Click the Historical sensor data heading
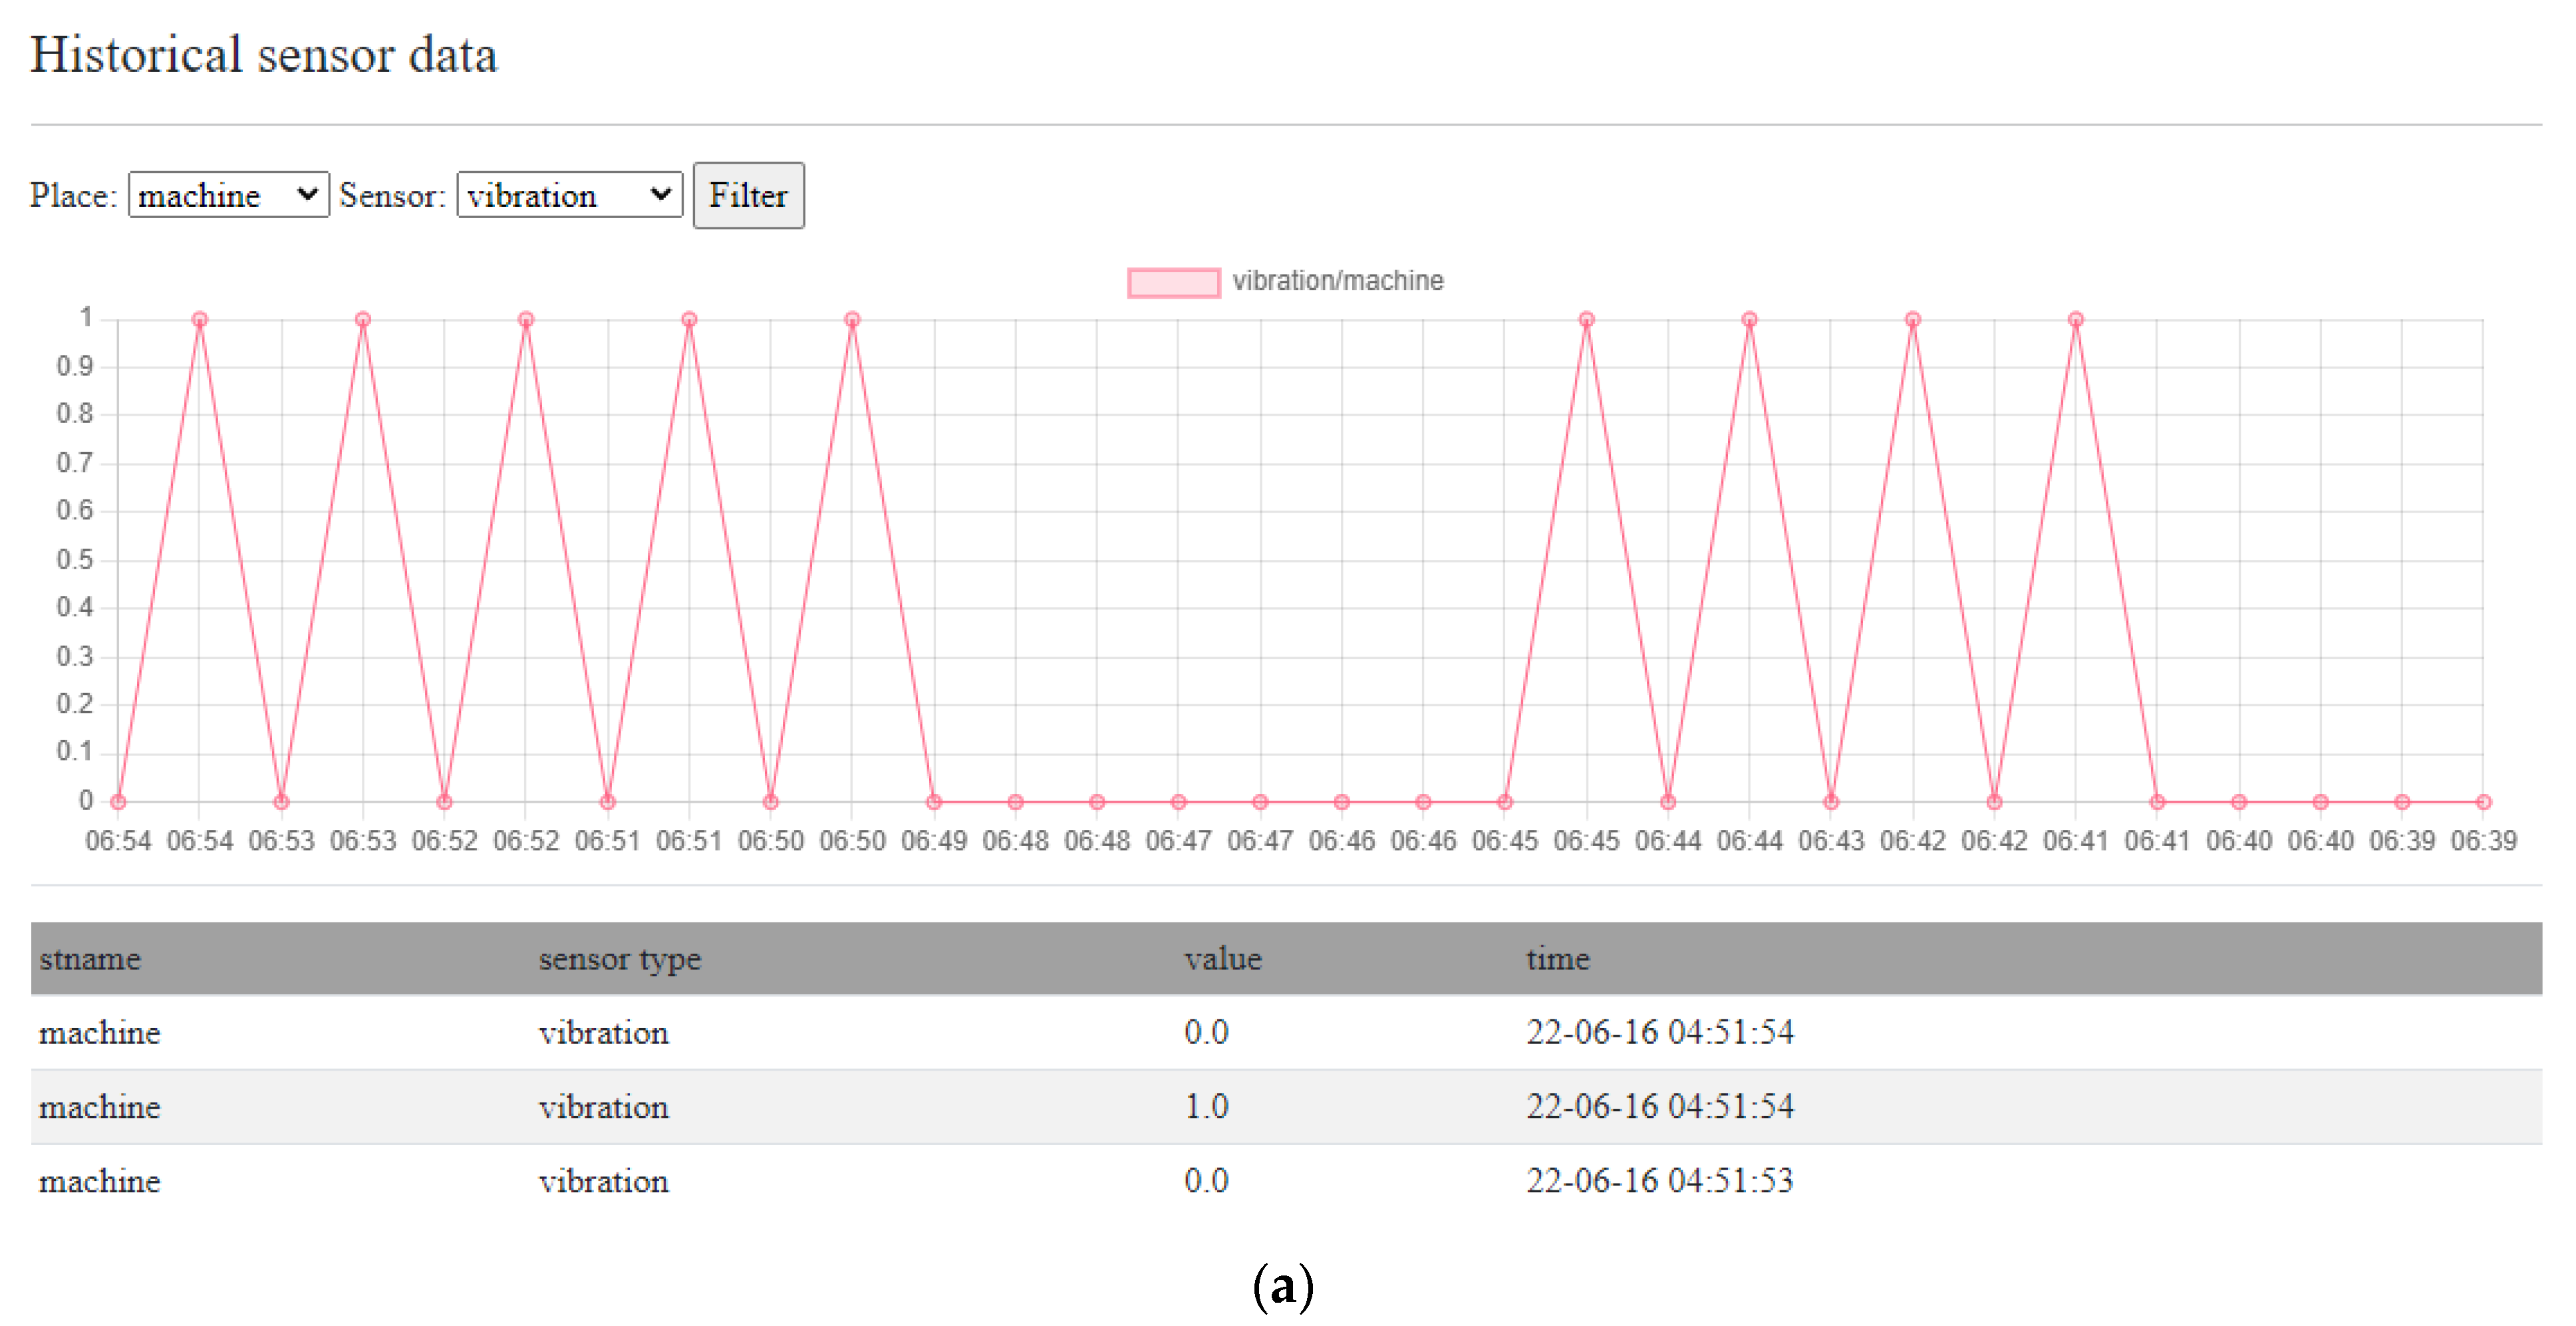The image size is (2576, 1326). (263, 54)
